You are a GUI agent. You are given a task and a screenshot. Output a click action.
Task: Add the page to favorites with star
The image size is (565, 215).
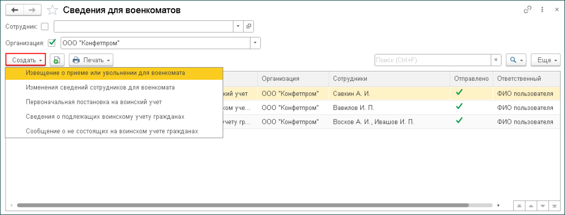52,10
